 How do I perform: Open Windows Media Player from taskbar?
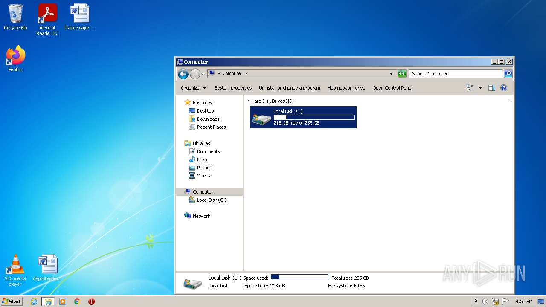point(63,301)
